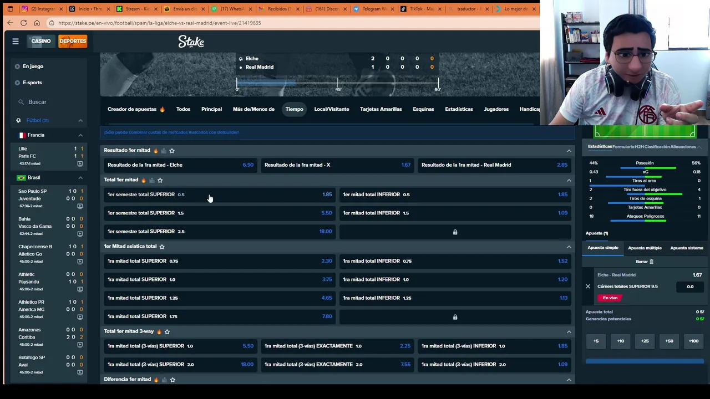Favorite the Diferencia 1er mitad star
Image resolution: width=710 pixels, height=399 pixels.
point(173,380)
